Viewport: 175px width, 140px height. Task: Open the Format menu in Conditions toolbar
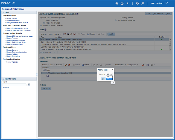pos(59,65)
